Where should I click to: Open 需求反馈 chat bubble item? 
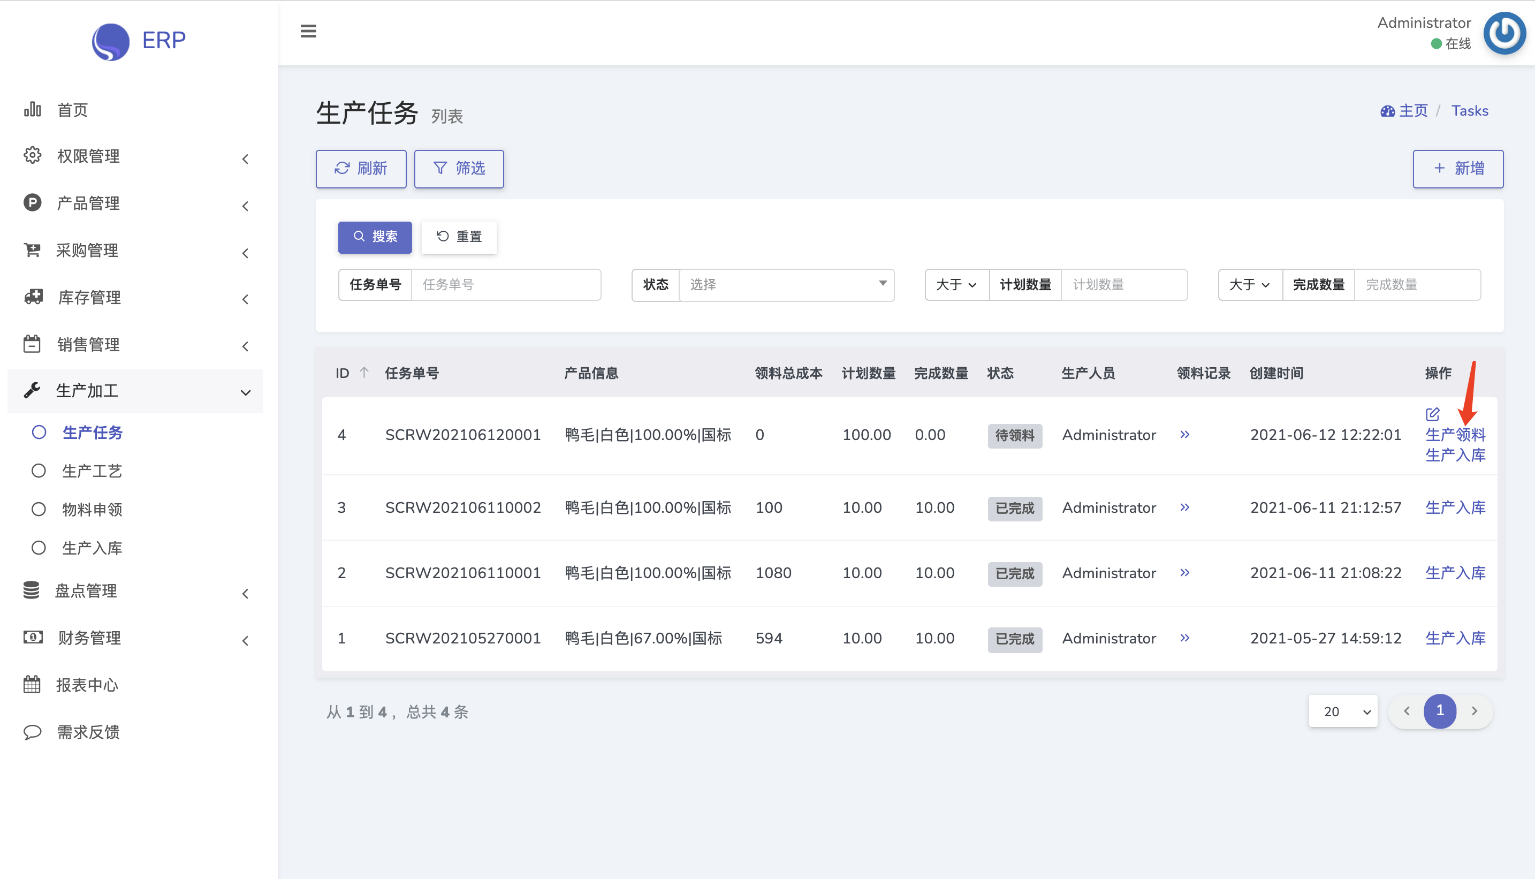pos(88,732)
